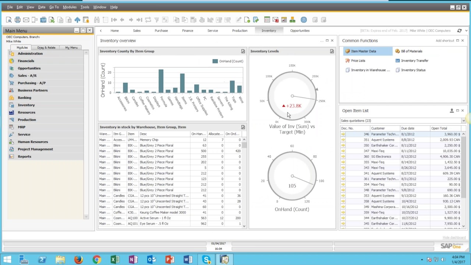Click Add shortcut in Common Functions
Screen dimensions: 471x265
[445, 40]
